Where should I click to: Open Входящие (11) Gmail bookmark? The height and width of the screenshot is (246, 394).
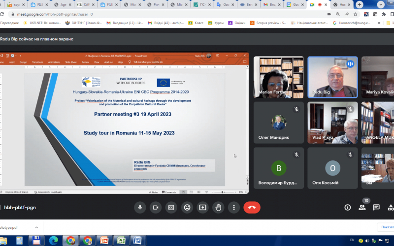[x=125, y=23]
